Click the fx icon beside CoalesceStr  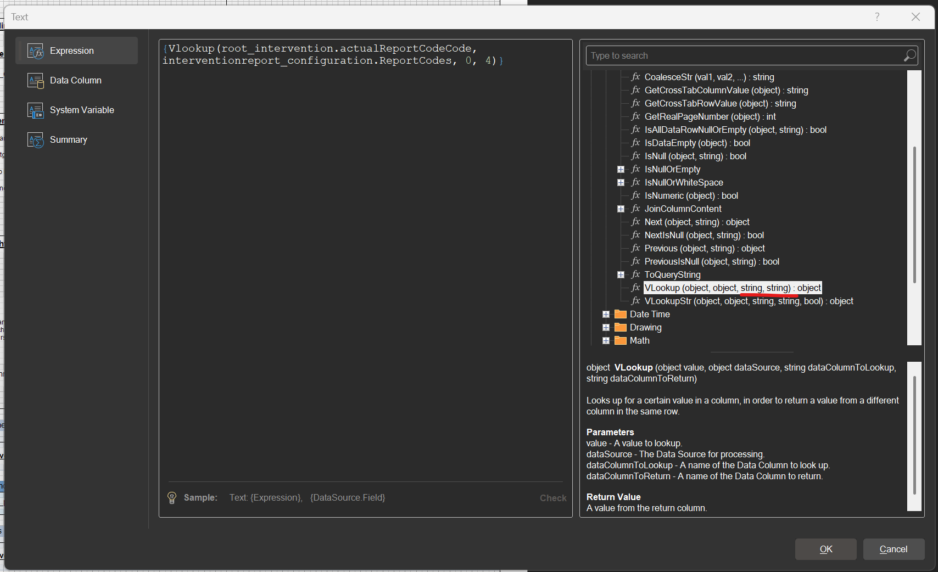(636, 77)
